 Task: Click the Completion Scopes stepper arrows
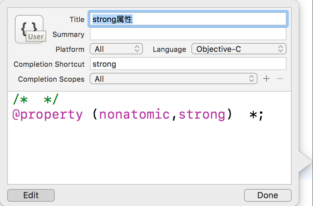[x=251, y=78]
